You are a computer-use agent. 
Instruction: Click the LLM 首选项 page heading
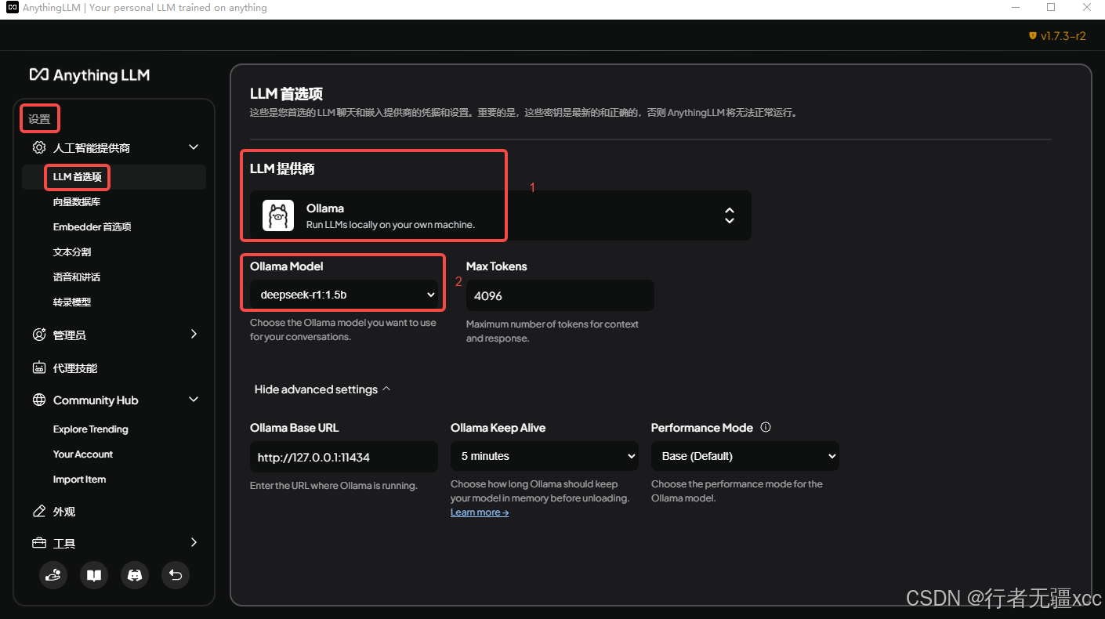click(x=286, y=94)
